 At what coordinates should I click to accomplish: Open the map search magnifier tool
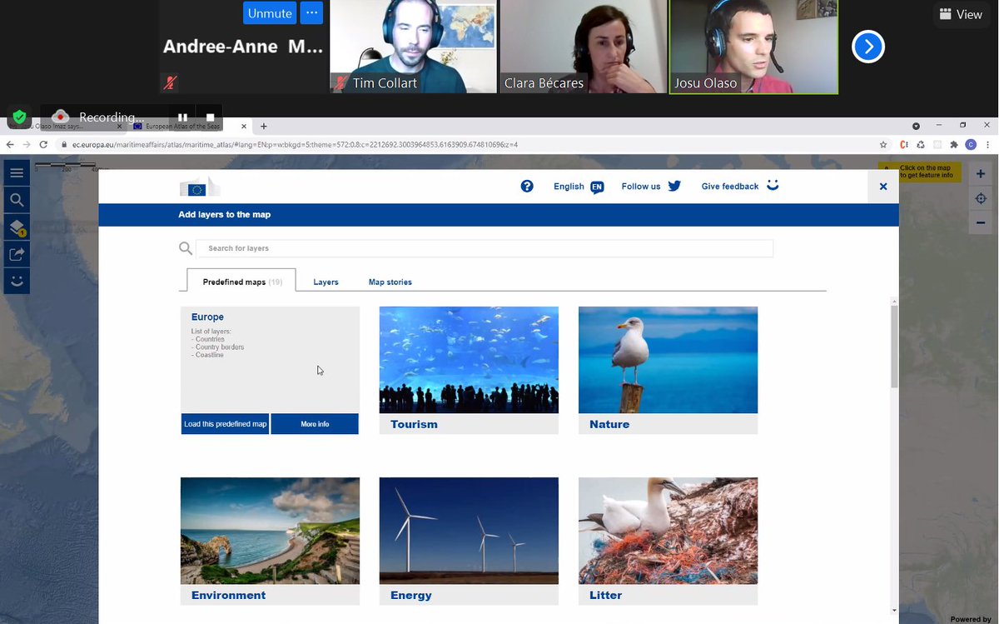tap(17, 200)
